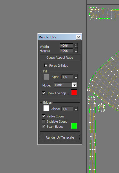This screenshot has height=173, width=119.
Task: Click the Guess Aspect Ratio button
Action: tap(60, 58)
